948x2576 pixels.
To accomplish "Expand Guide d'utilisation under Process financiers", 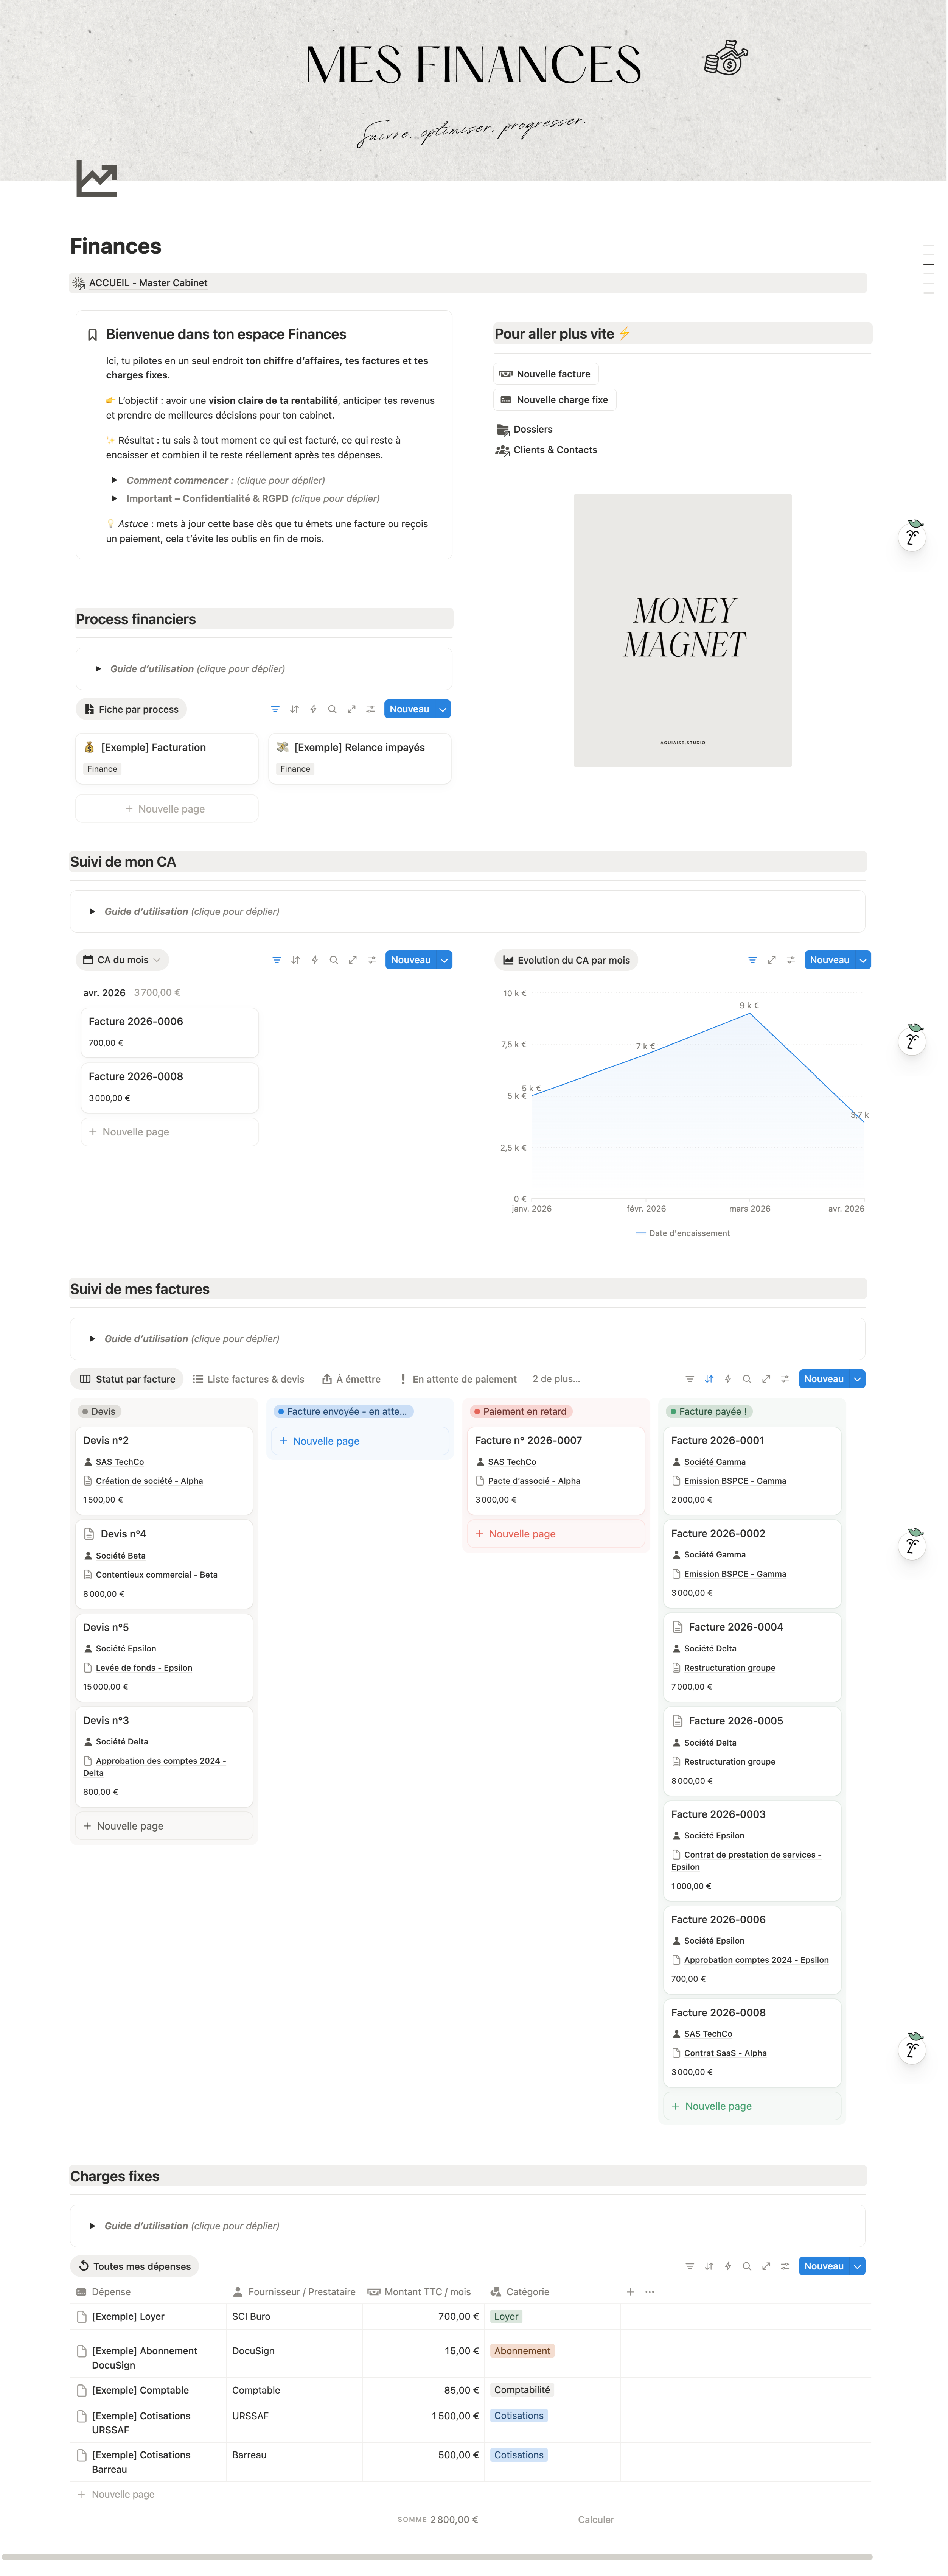I will (98, 669).
